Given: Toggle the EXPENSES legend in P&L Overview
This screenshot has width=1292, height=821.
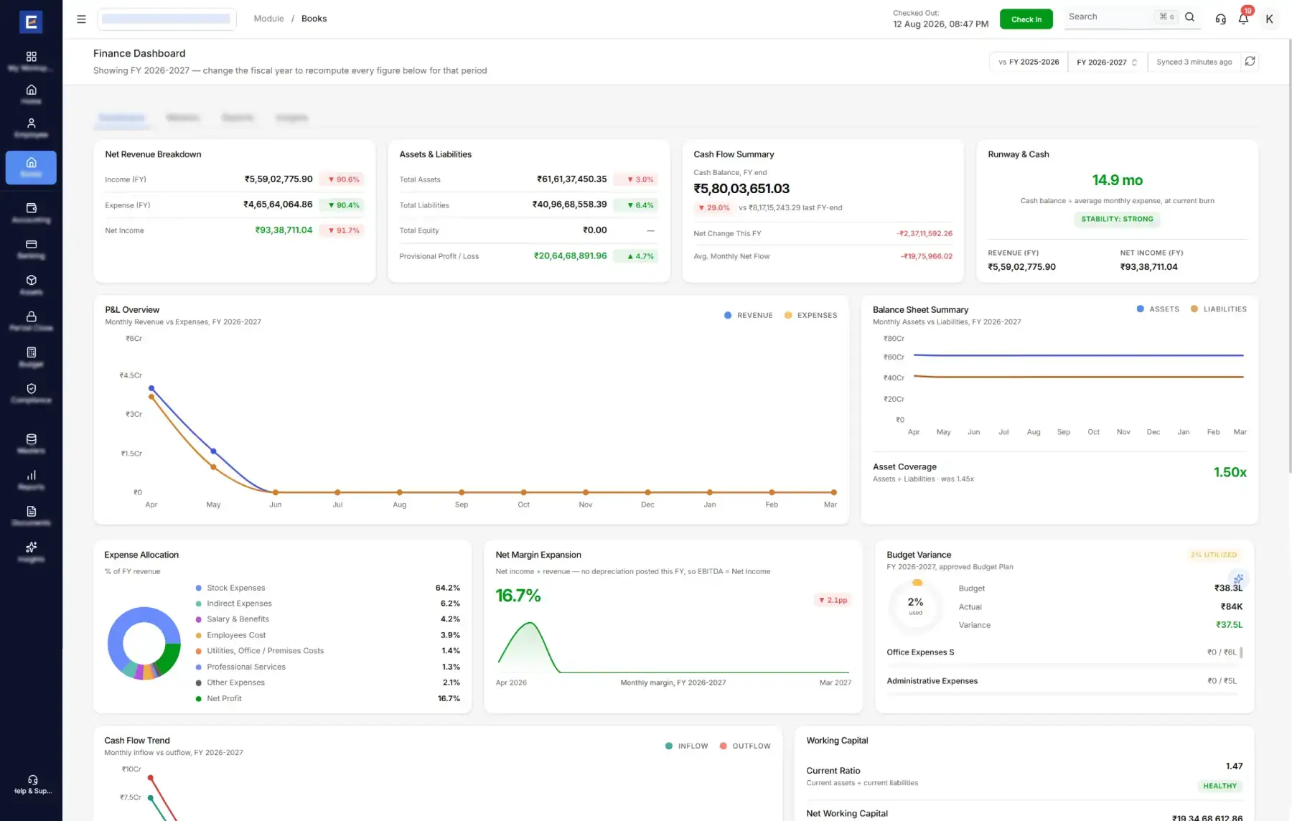Looking at the screenshot, I should click(810, 315).
